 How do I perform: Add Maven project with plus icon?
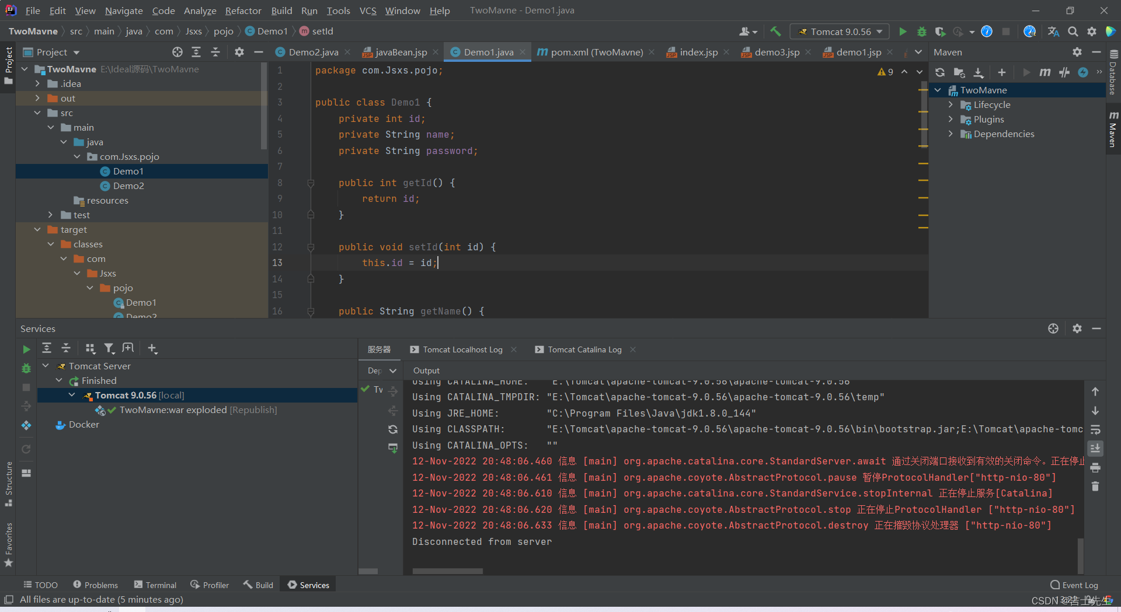click(1002, 72)
